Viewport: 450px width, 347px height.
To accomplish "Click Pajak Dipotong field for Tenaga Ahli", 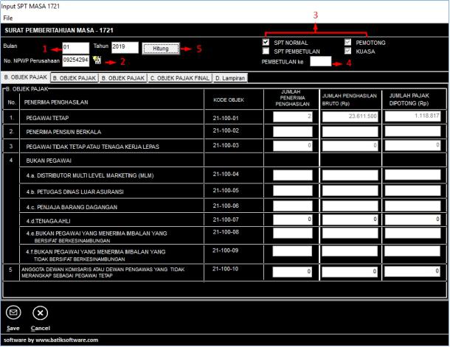I will 413,220.
